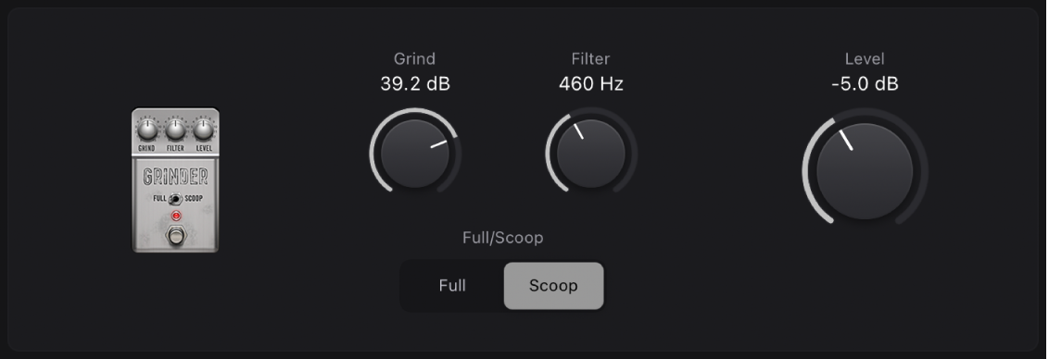Click the small FILTER knob on pedal image

click(175, 129)
